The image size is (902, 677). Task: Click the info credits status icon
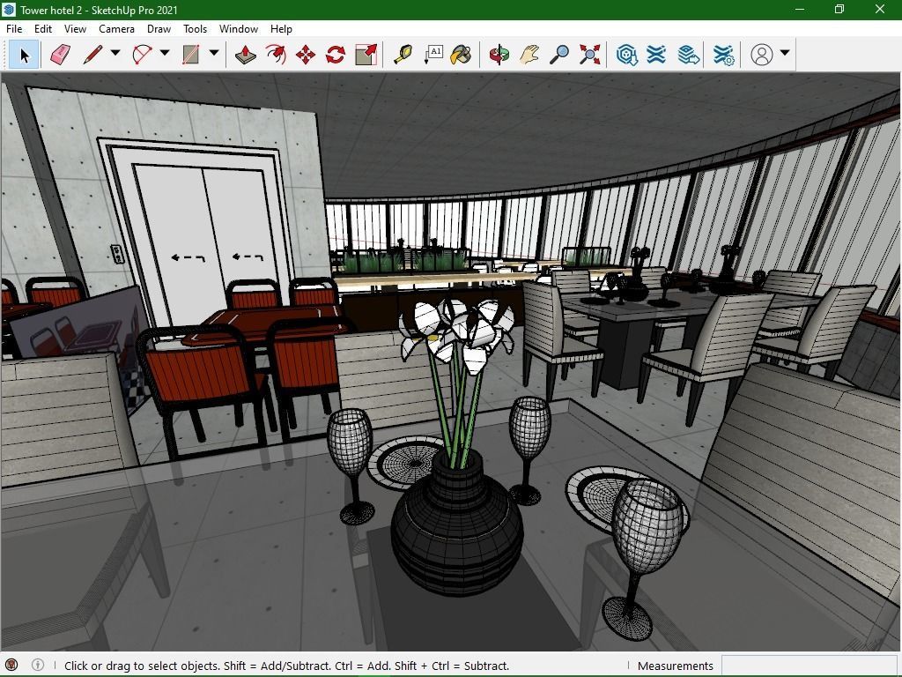[x=37, y=666]
